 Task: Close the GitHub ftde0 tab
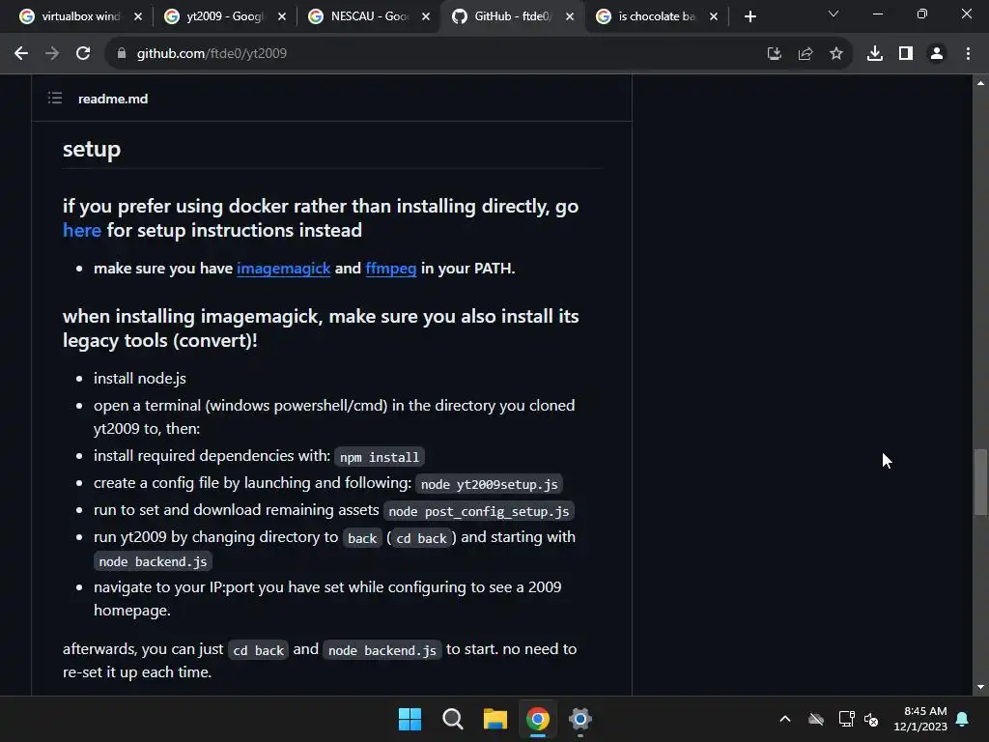570,17
